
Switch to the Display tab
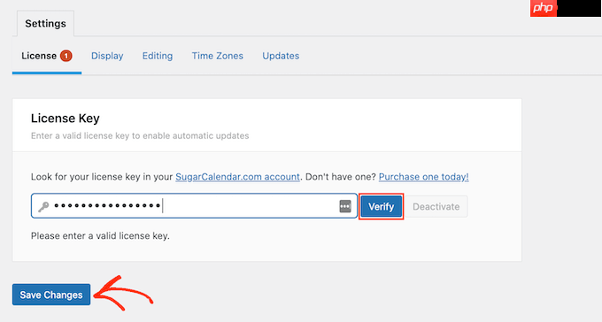click(107, 56)
